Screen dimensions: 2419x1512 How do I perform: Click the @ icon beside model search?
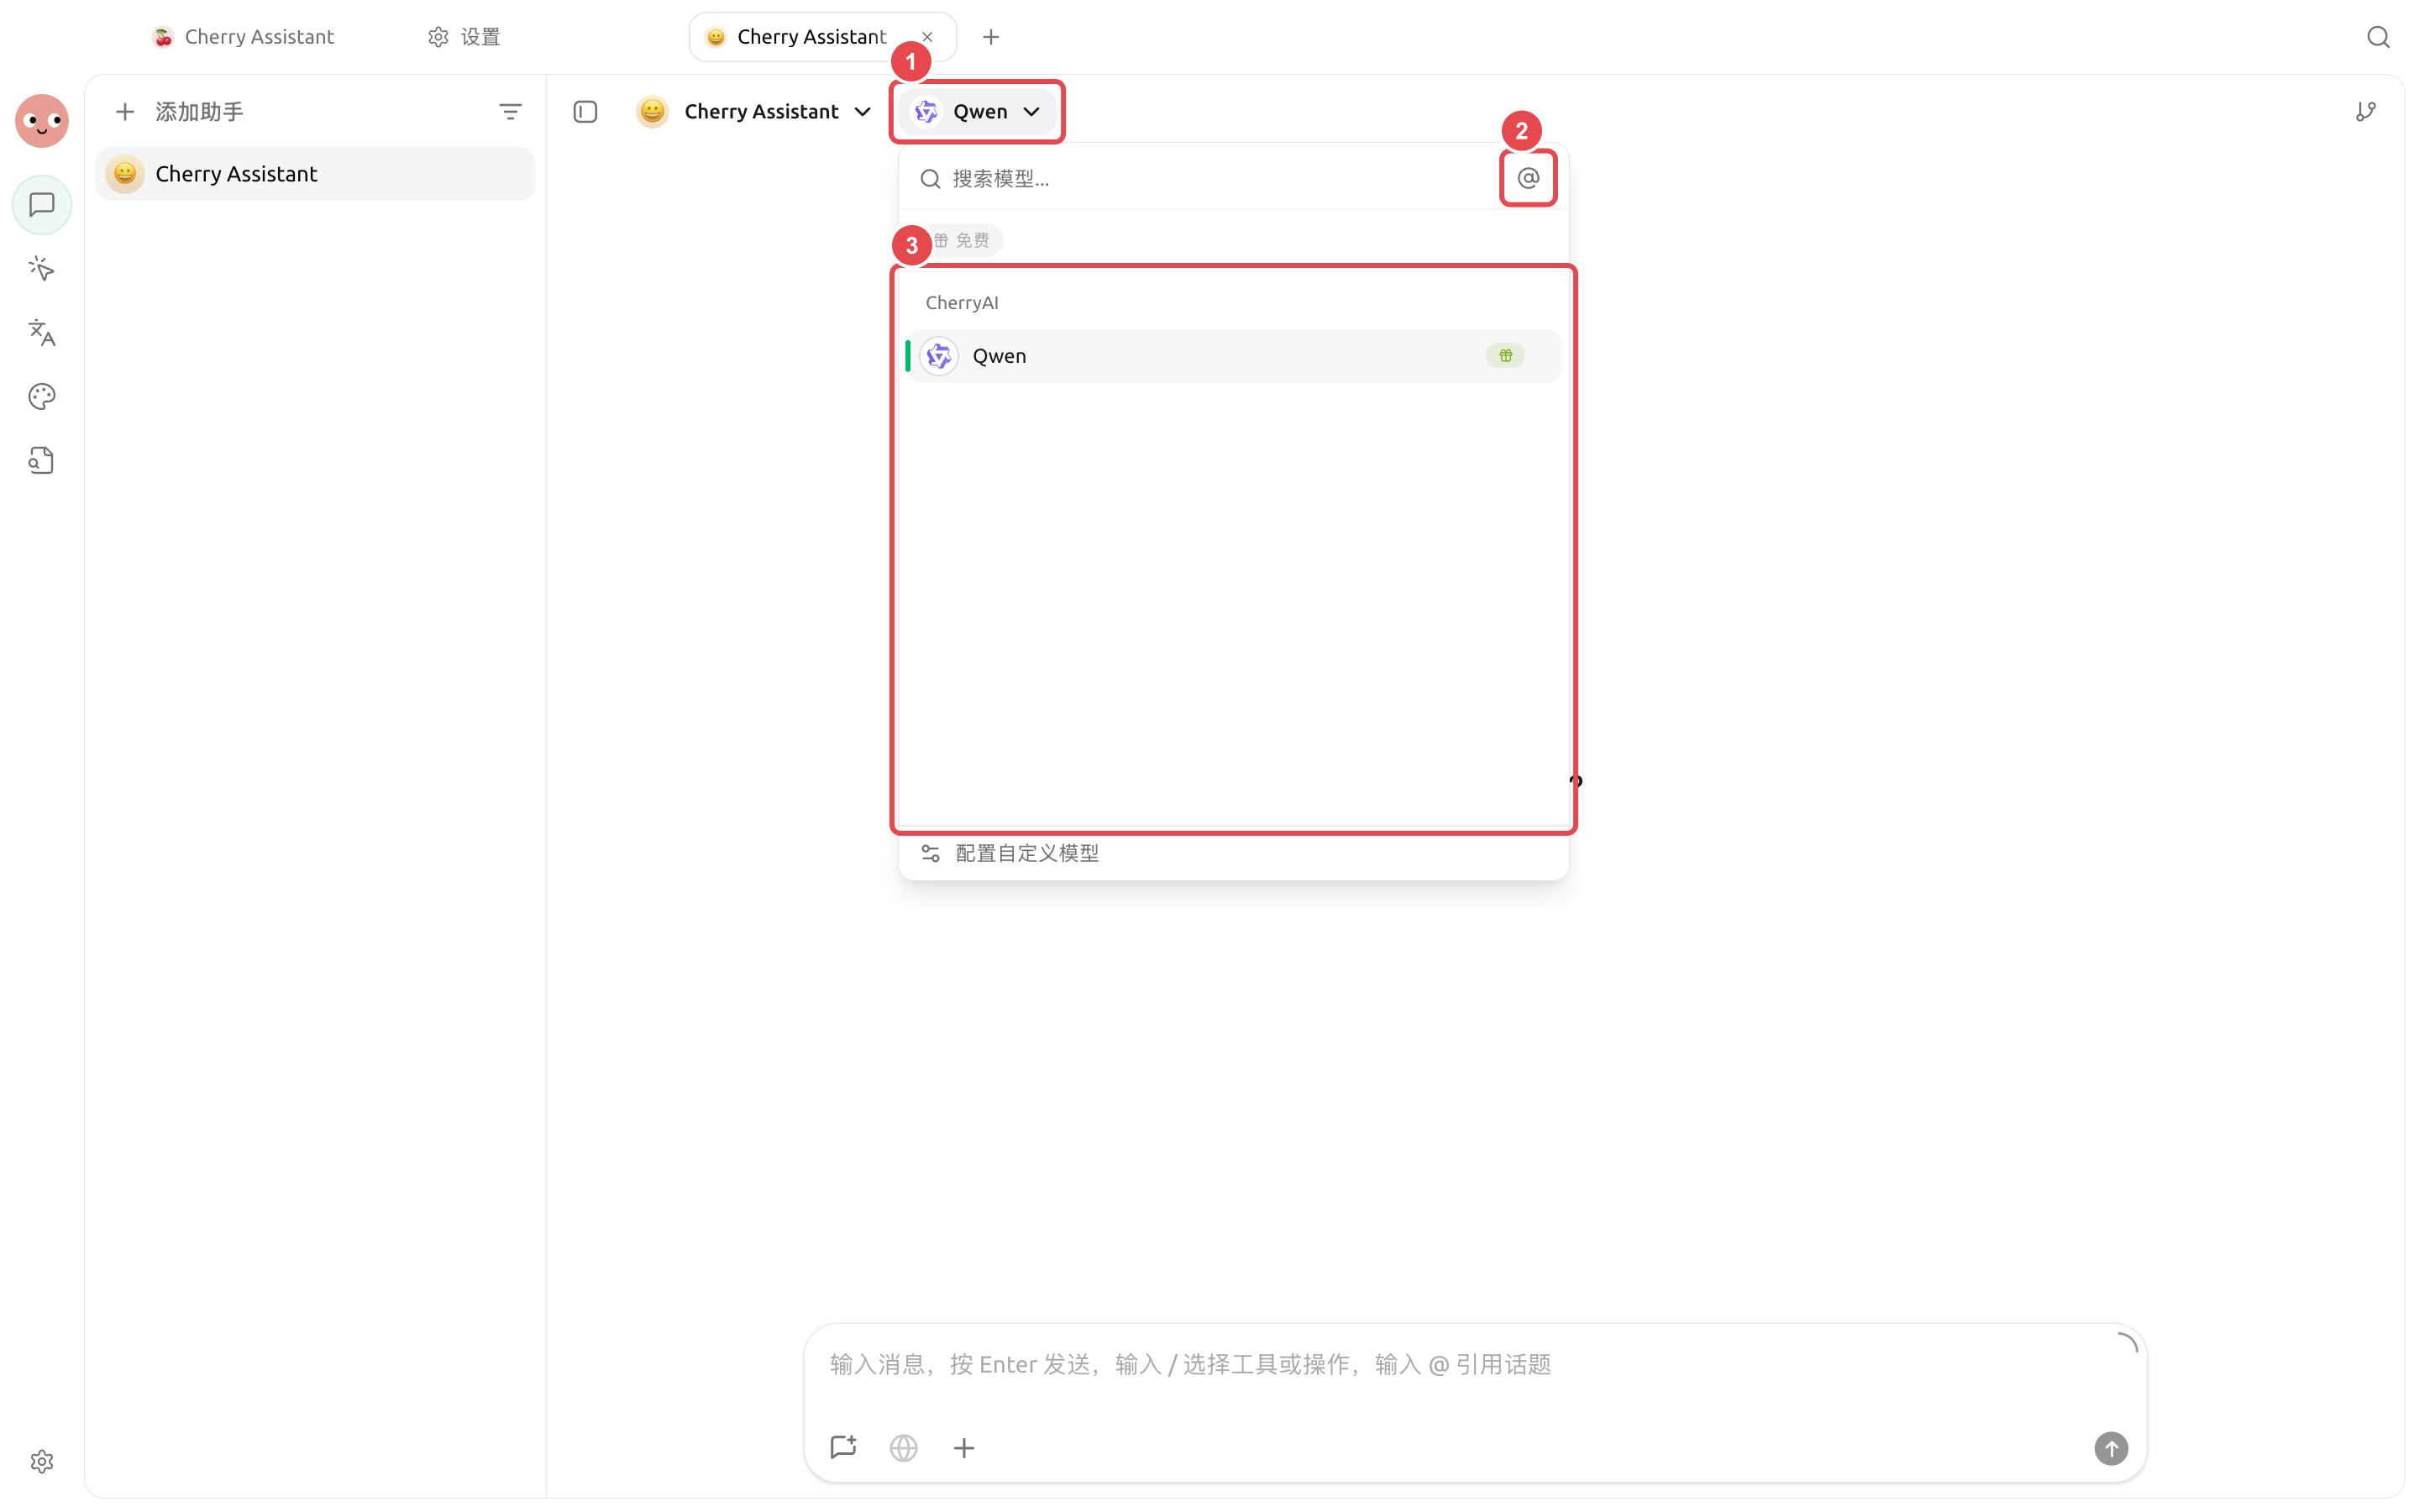tap(1527, 178)
